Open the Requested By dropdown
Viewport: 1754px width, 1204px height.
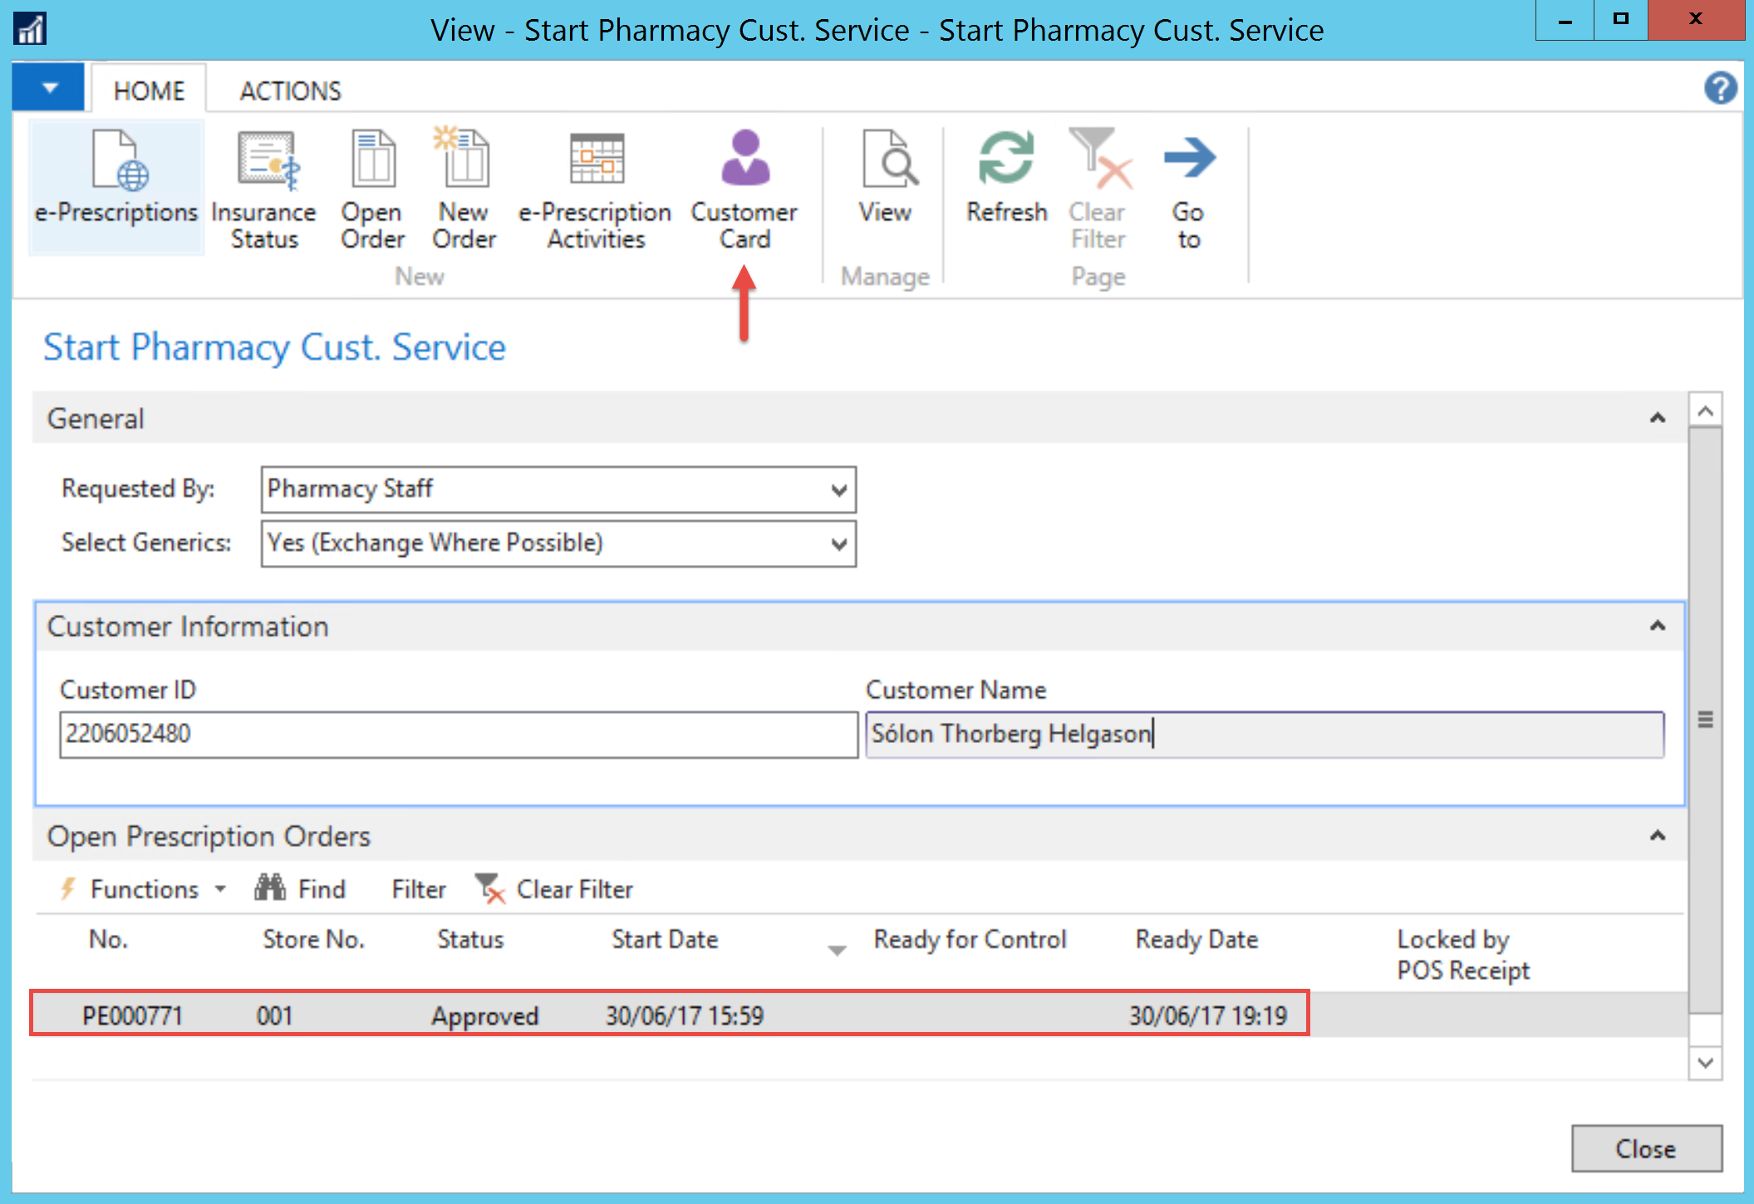pos(838,490)
